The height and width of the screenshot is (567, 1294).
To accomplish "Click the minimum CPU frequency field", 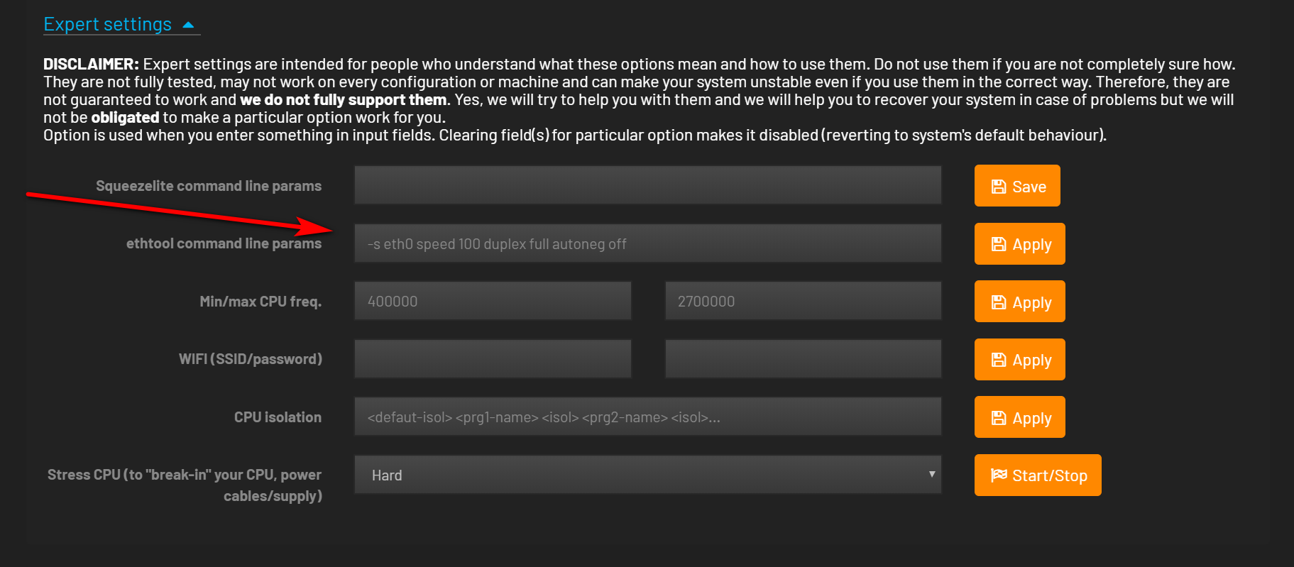I will [x=493, y=301].
